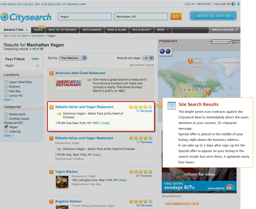
Task: Open the Angelica Kitchen listing title
Action: click(68, 201)
